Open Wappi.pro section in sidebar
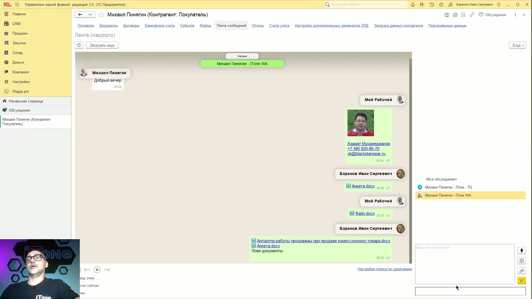Image resolution: width=532 pixels, height=299 pixels. (35, 91)
